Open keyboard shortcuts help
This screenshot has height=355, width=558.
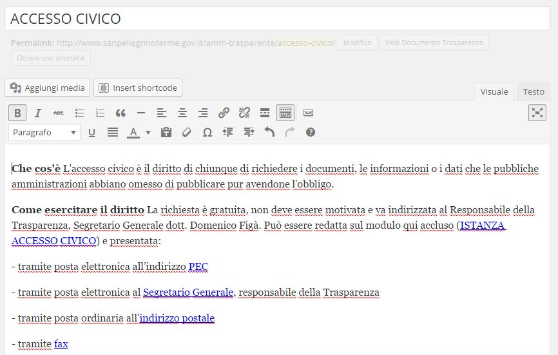(311, 132)
